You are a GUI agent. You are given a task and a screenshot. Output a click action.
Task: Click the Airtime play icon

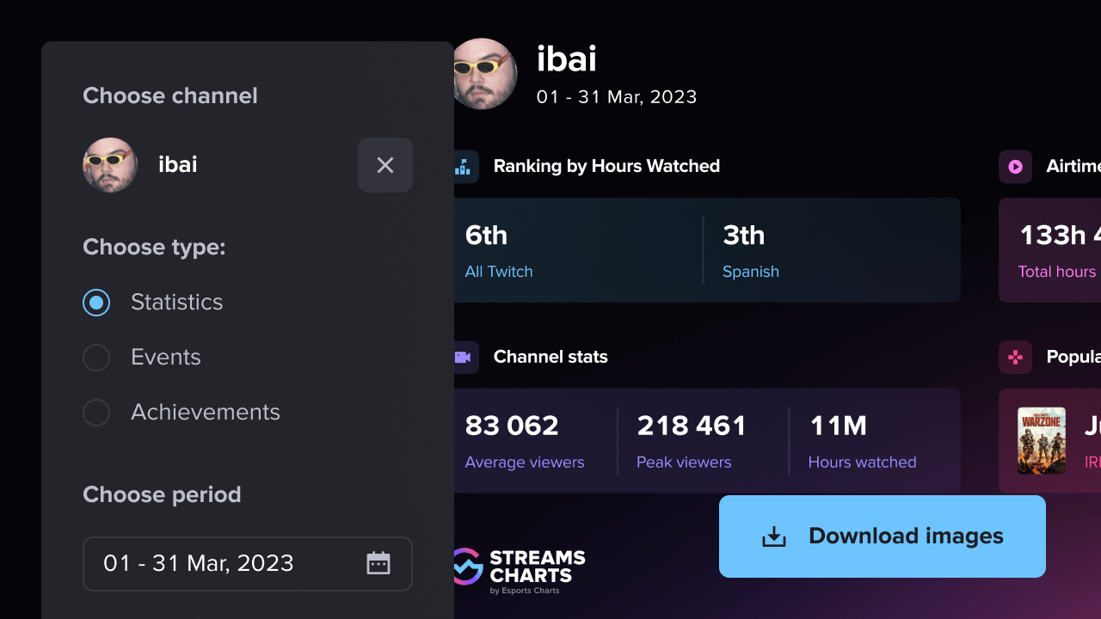click(1015, 166)
